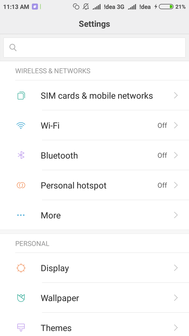Tap the Personal hotspot rings icon
This screenshot has height=336, width=189.
click(21, 185)
